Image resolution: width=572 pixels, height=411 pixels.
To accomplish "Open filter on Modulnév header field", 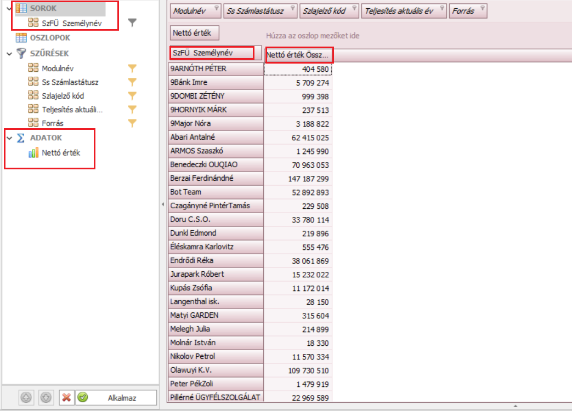I will 216,8.
